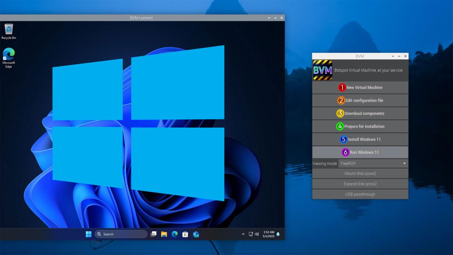
Task: Expand hidden system tray icons
Action: click(243, 234)
